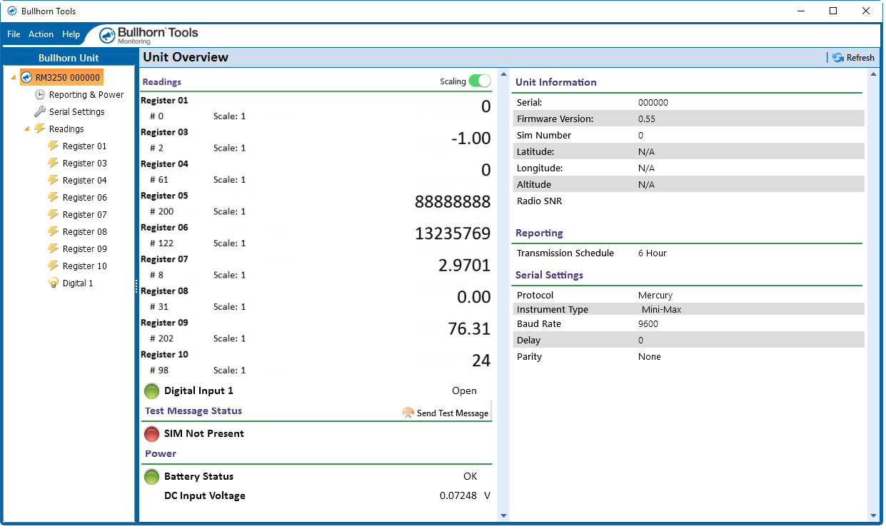Click the Register 06 value 13235769
The image size is (886, 529).
pyautogui.click(x=453, y=233)
